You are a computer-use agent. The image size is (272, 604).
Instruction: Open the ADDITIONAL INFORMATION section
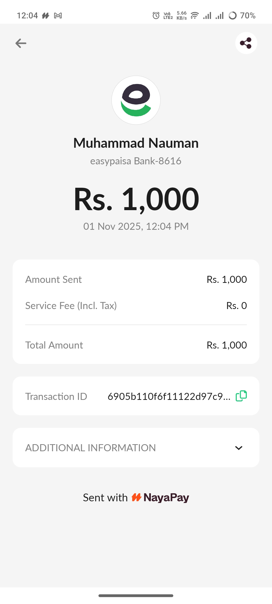click(x=91, y=448)
